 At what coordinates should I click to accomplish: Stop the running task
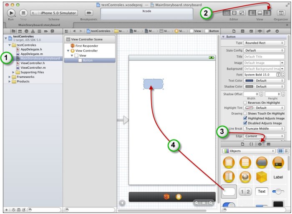point(23,13)
